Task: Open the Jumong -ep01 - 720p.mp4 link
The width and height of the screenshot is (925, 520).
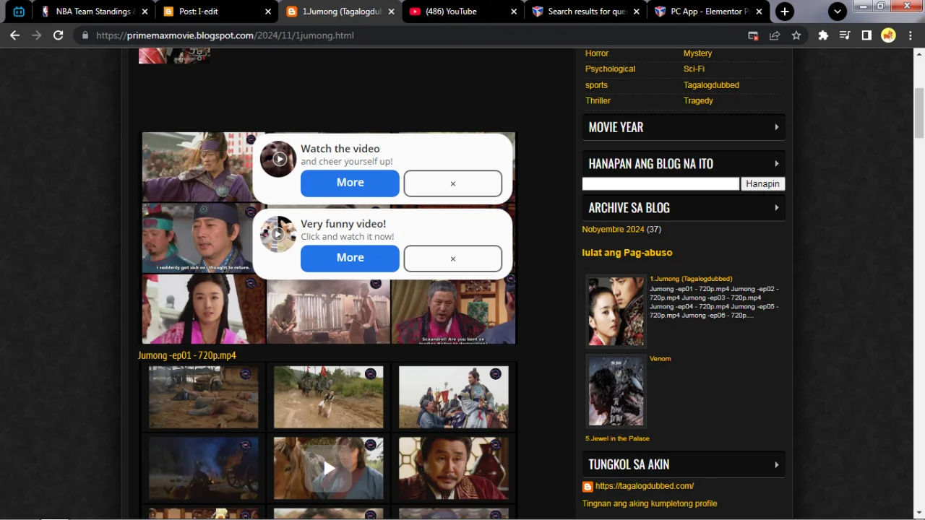Action: point(187,355)
